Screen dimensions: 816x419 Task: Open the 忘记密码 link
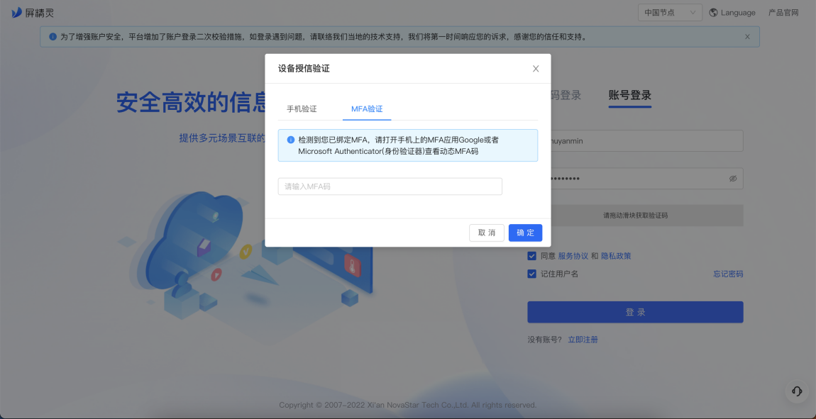click(x=728, y=274)
